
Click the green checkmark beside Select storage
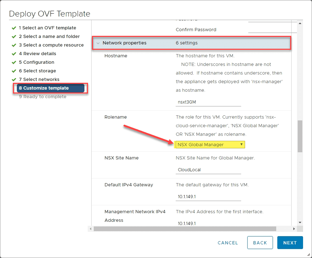[14, 71]
